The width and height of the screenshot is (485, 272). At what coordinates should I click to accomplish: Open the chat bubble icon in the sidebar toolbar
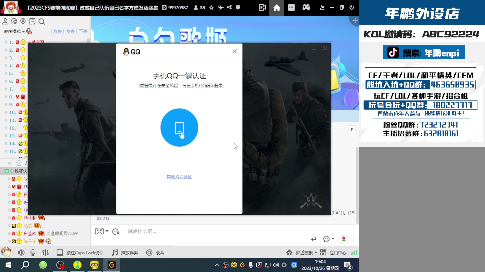tap(14, 21)
